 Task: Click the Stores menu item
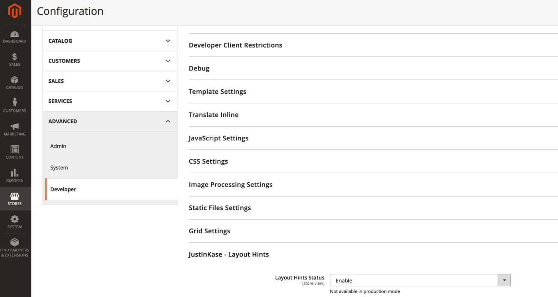click(x=15, y=199)
